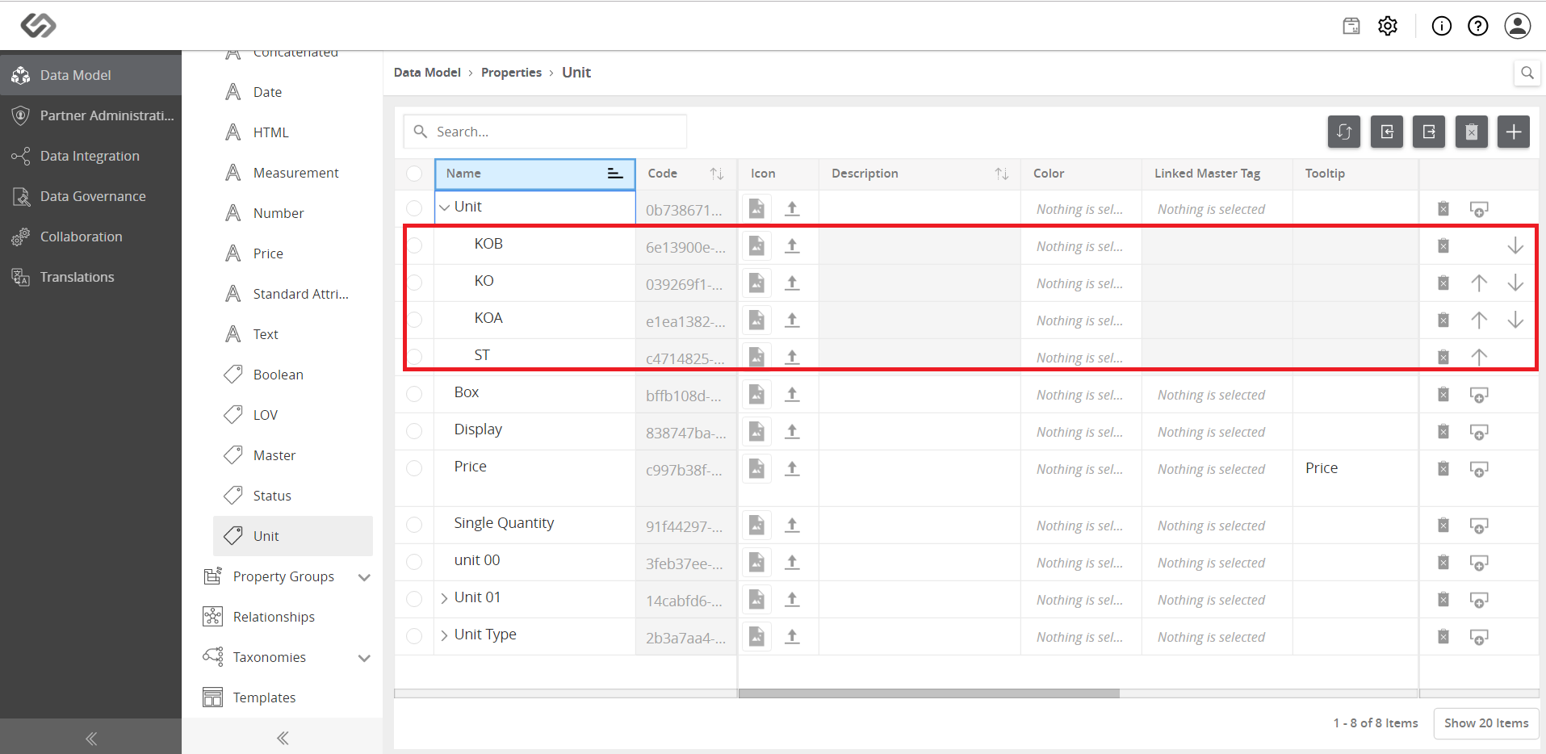Image resolution: width=1546 pixels, height=754 pixels.
Task: Toggle the select-all header radio circle
Action: click(414, 174)
